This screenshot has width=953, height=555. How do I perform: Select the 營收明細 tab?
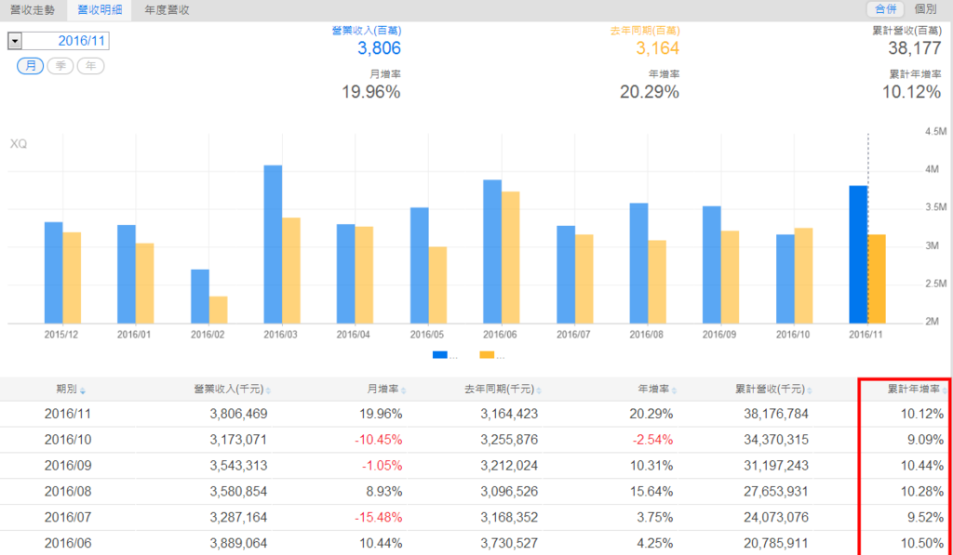[x=100, y=9]
